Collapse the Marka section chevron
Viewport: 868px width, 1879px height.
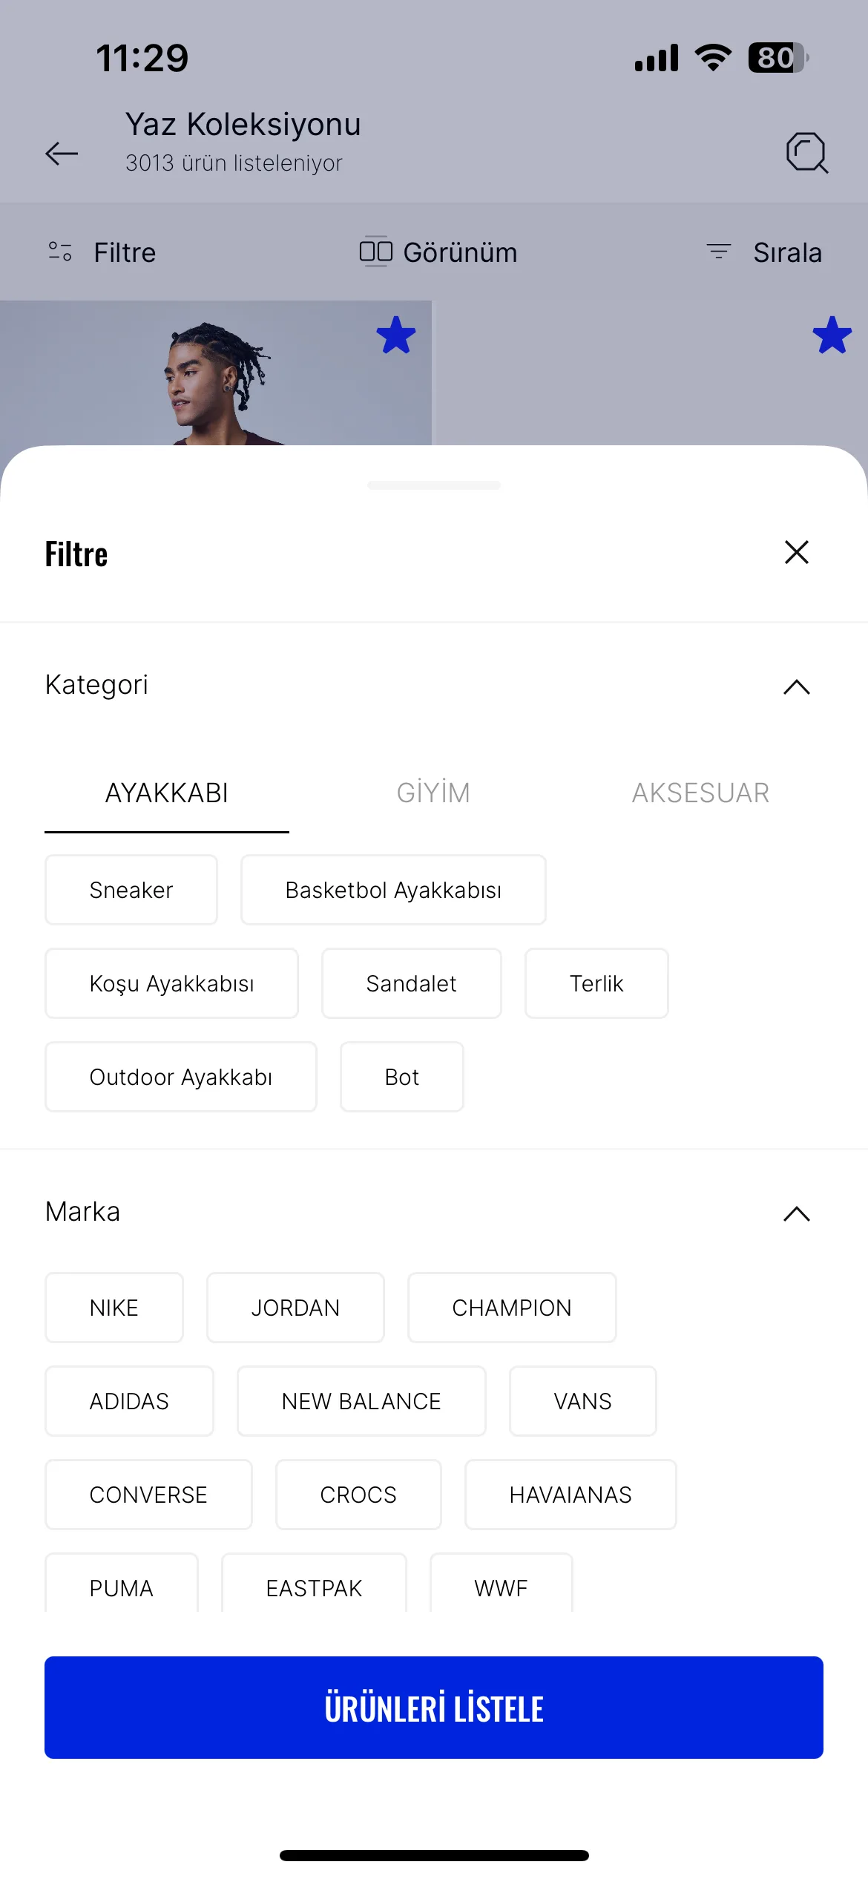[x=796, y=1213]
